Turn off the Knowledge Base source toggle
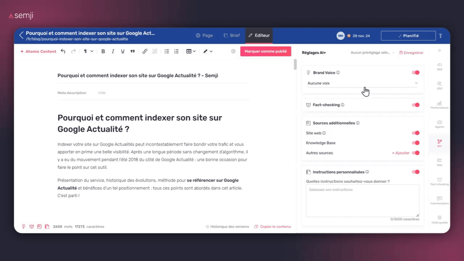464x261 pixels. (x=415, y=142)
